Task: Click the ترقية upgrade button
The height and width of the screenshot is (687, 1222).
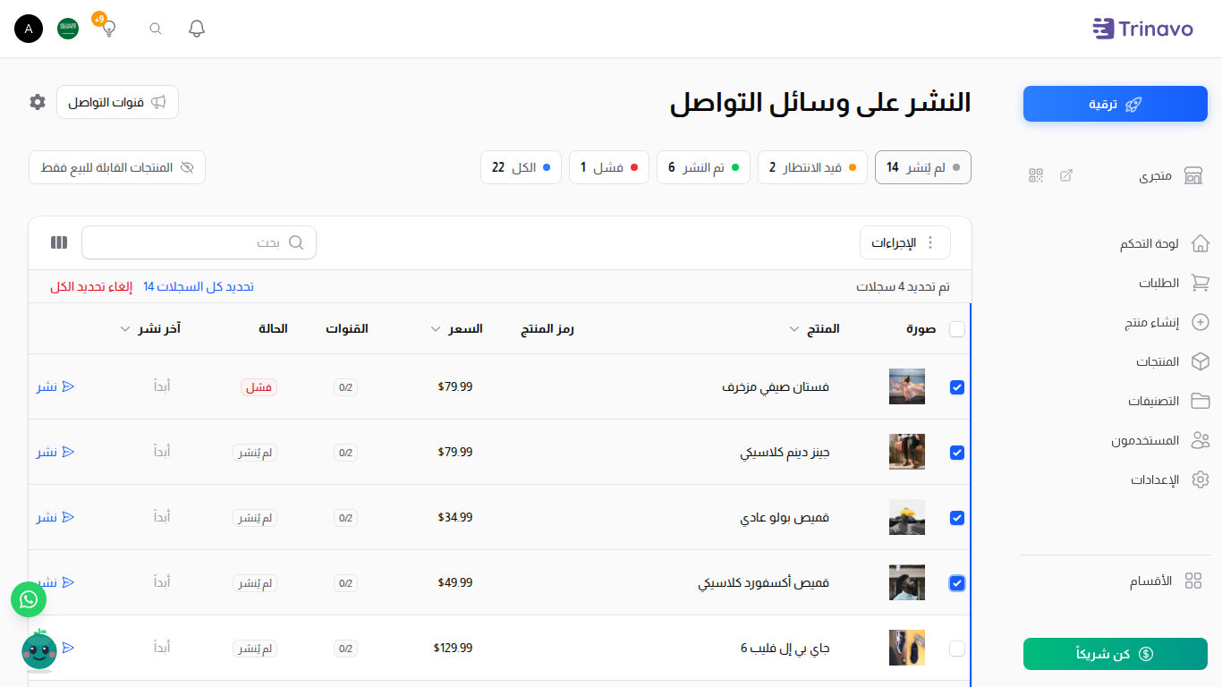Action: pos(1116,104)
